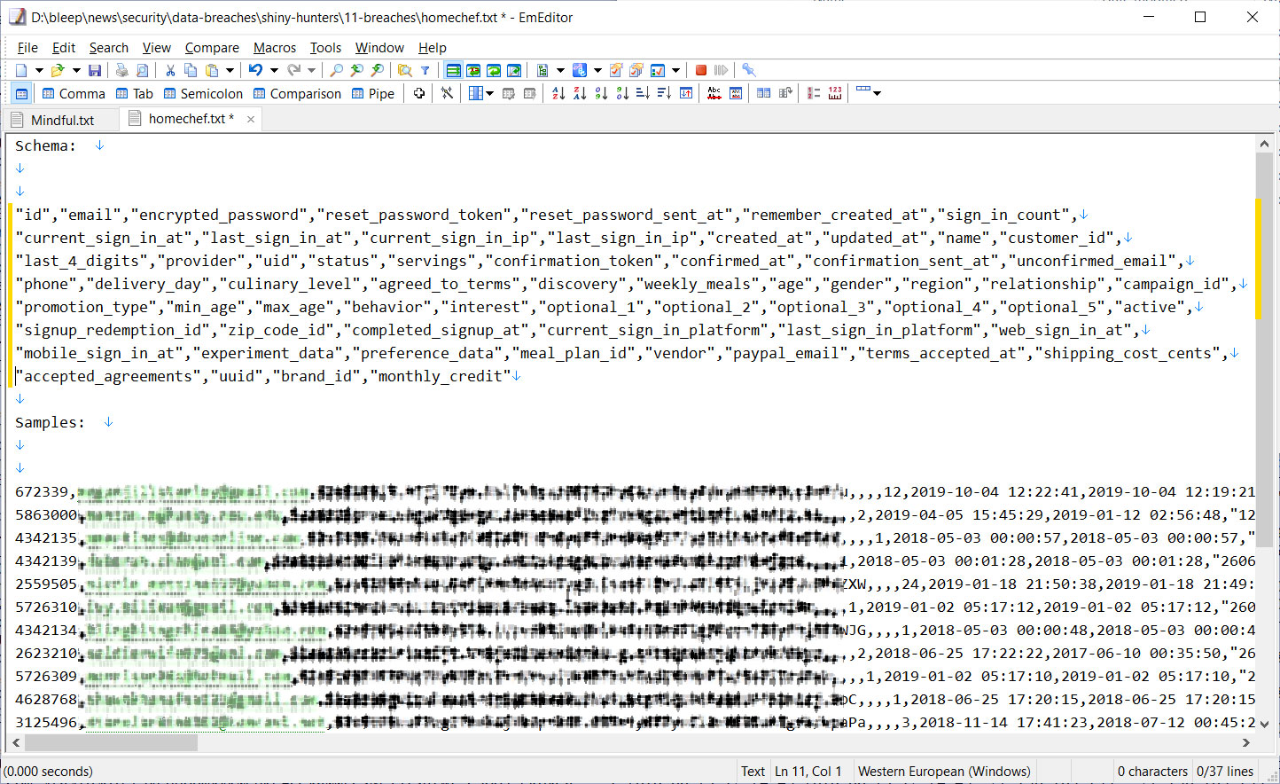Viewport: 1280px width, 784px height.
Task: Switch the document to Pipe-separated mode
Action: (373, 93)
